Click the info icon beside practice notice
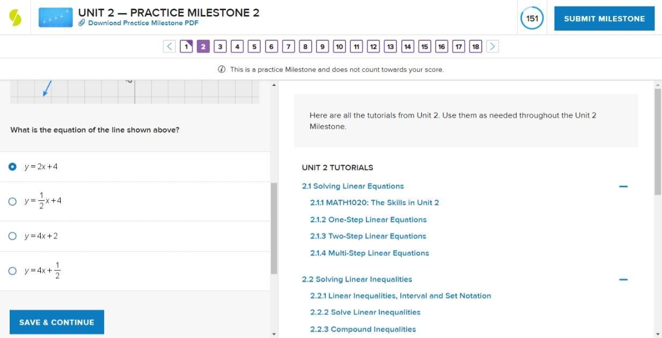 click(x=222, y=69)
